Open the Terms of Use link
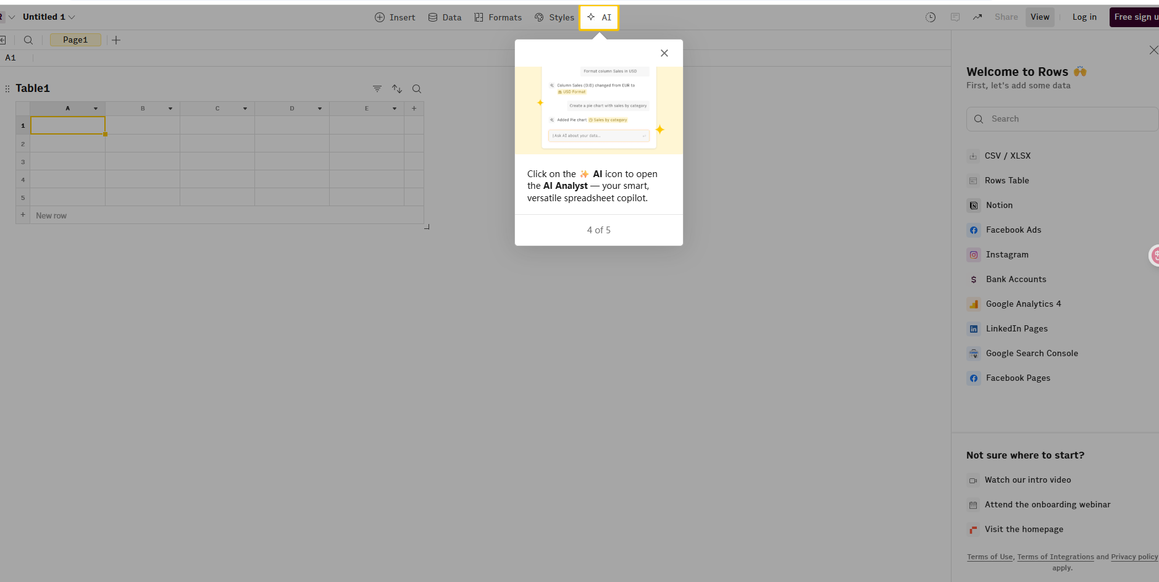Viewport: 1159px width, 582px height. coord(990,557)
